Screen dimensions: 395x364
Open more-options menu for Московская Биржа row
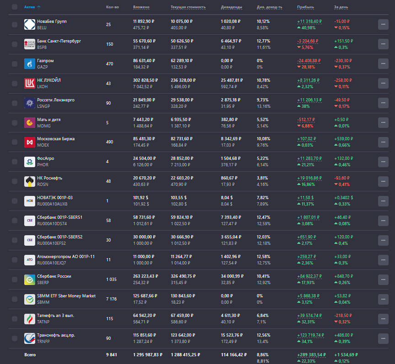click(383, 142)
